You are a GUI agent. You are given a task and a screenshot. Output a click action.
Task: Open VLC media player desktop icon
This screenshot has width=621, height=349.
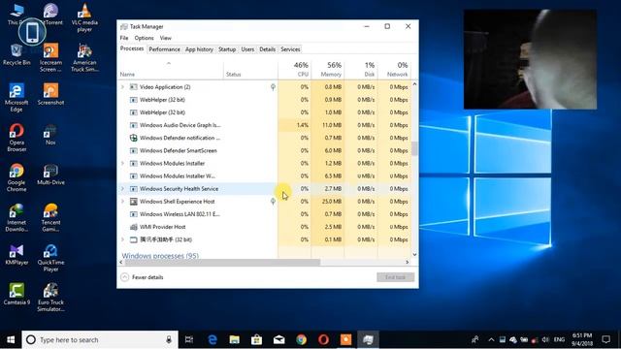pyautogui.click(x=84, y=17)
